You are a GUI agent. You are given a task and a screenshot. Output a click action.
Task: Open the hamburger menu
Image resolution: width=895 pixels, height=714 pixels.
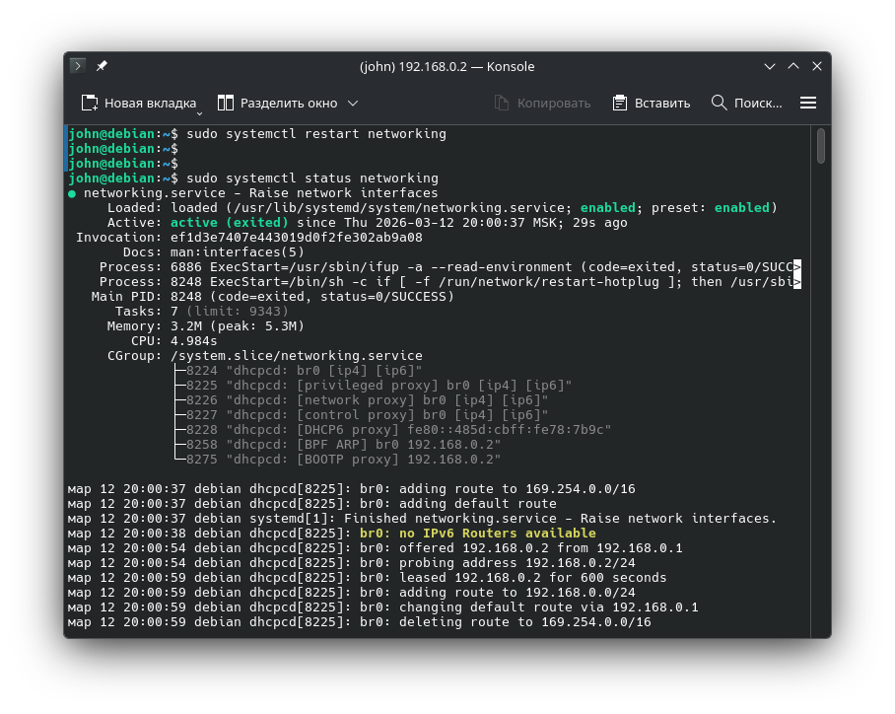[807, 103]
